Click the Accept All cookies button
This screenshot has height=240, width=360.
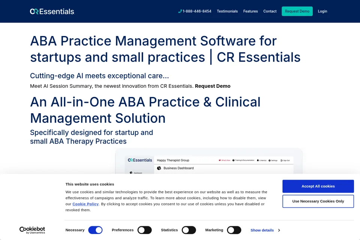(x=318, y=186)
